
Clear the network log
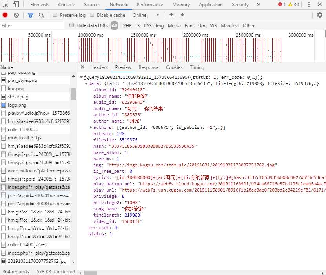pos(16,15)
